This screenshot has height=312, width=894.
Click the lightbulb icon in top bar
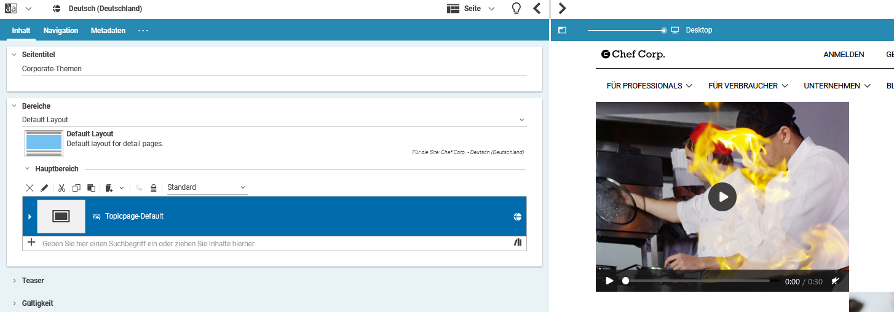click(x=516, y=9)
